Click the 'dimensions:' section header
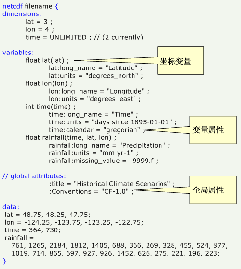 coord(22,14)
